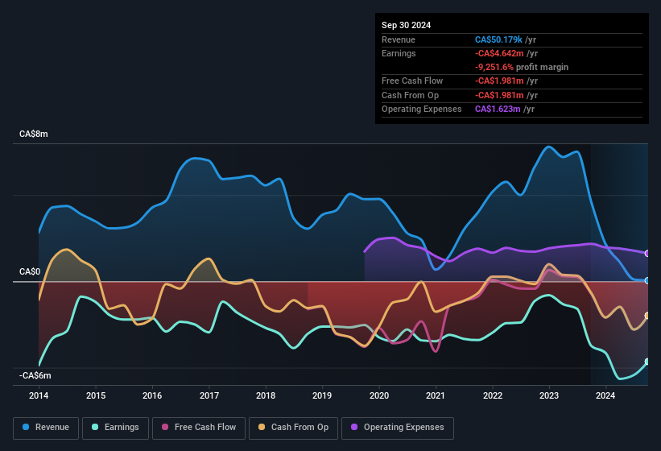
Task: Click the Cash From Op end-point marker
Action: coord(647,316)
